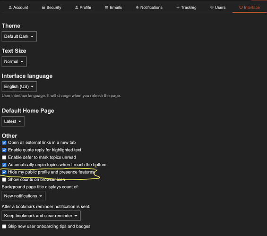Viewport: 267px width, 236px height.
Task: Switch to the Security tab
Action: tap(52, 7)
